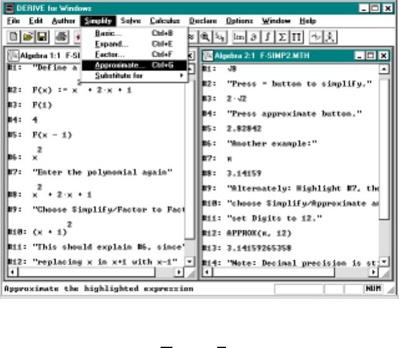Open the Window menu
Image resolution: width=399 pixels, height=348 pixels.
[276, 21]
